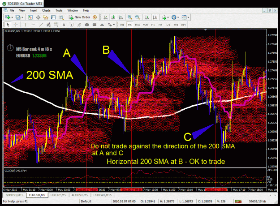Viewport: 280px width, 206px height.
Task: Expand the Profiles dropdown arrow
Action: pos(22,17)
